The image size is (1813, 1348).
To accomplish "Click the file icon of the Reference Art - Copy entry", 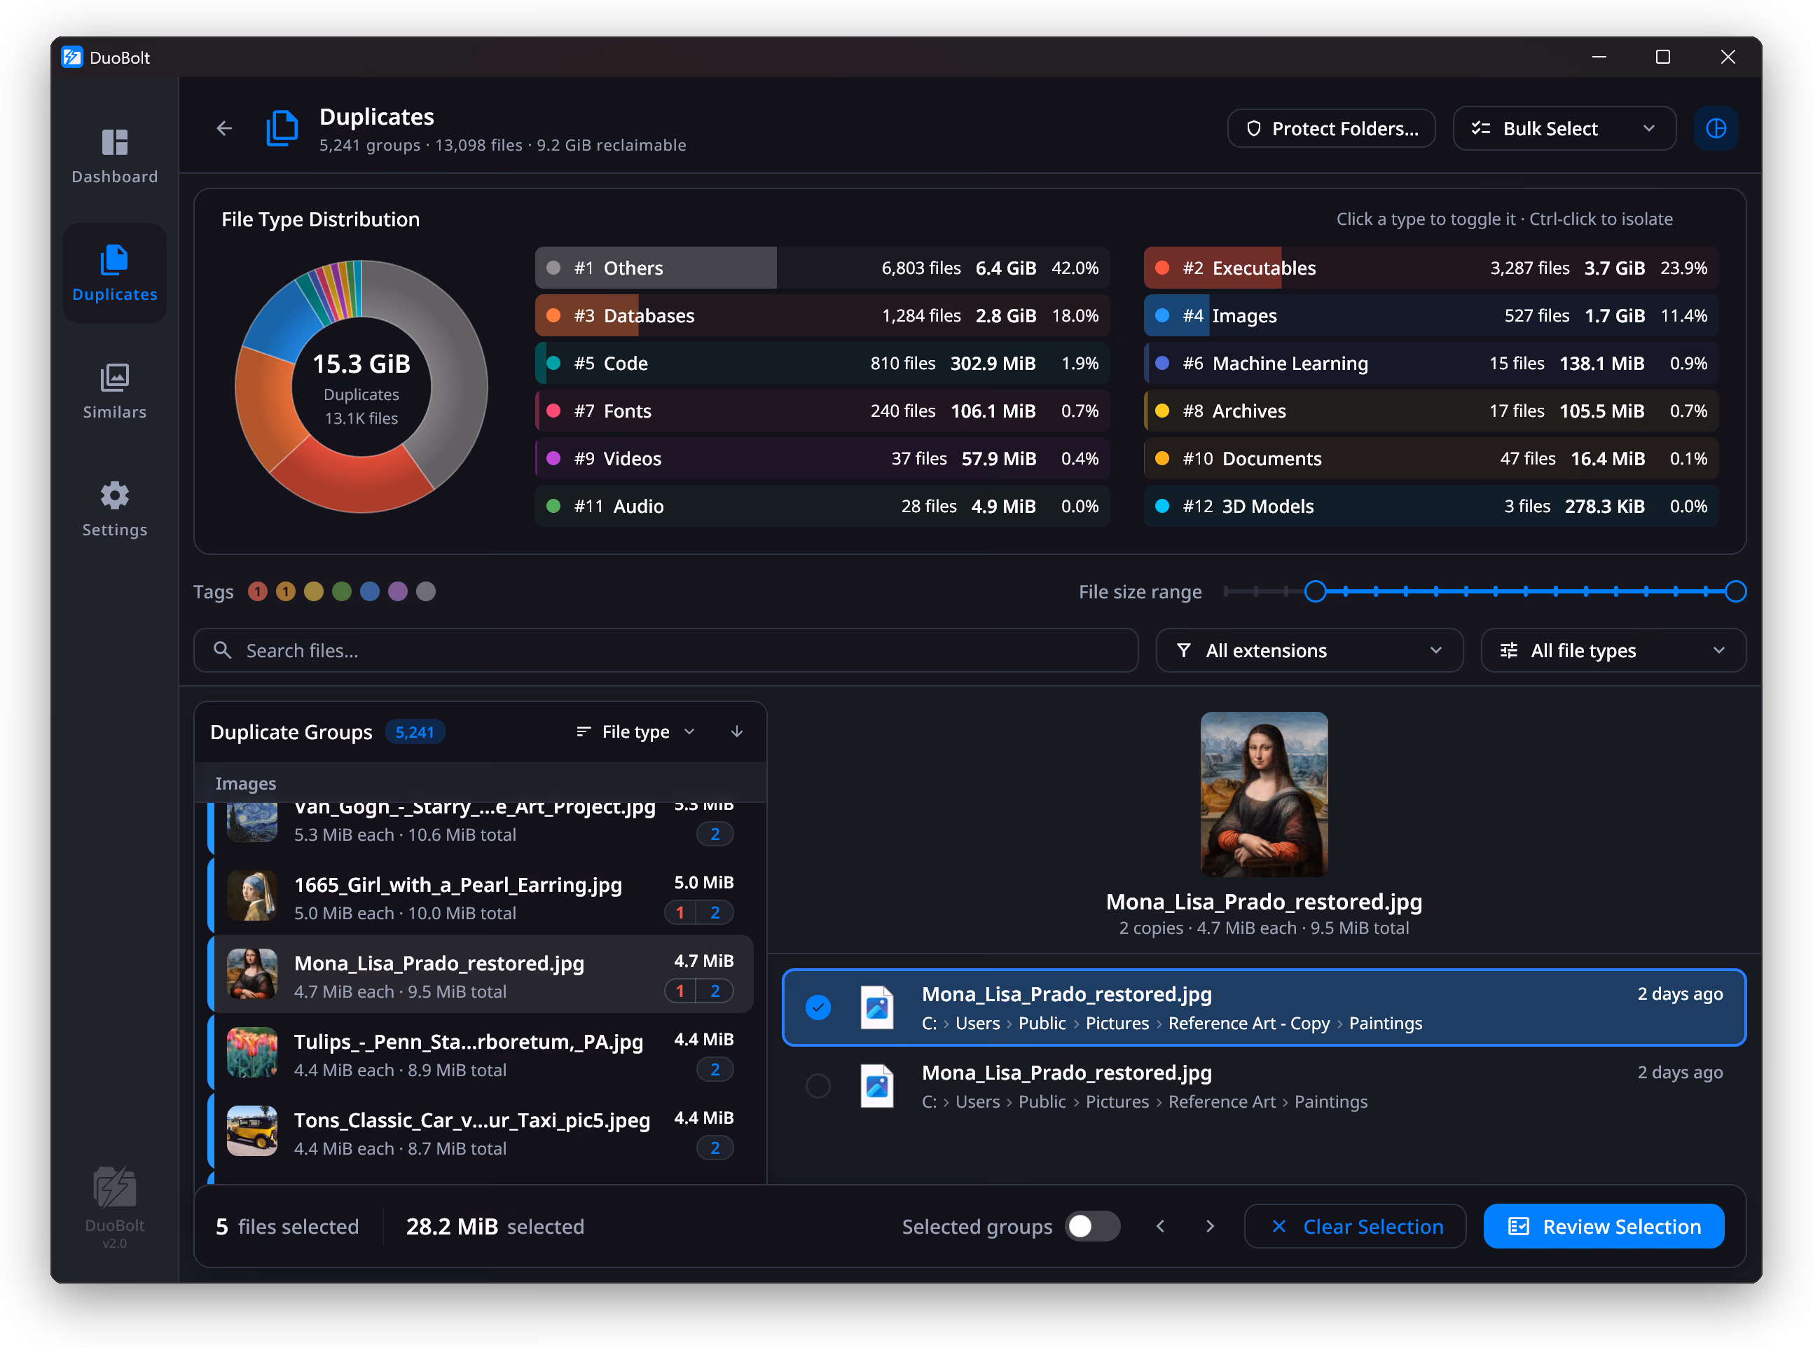I will [877, 1007].
